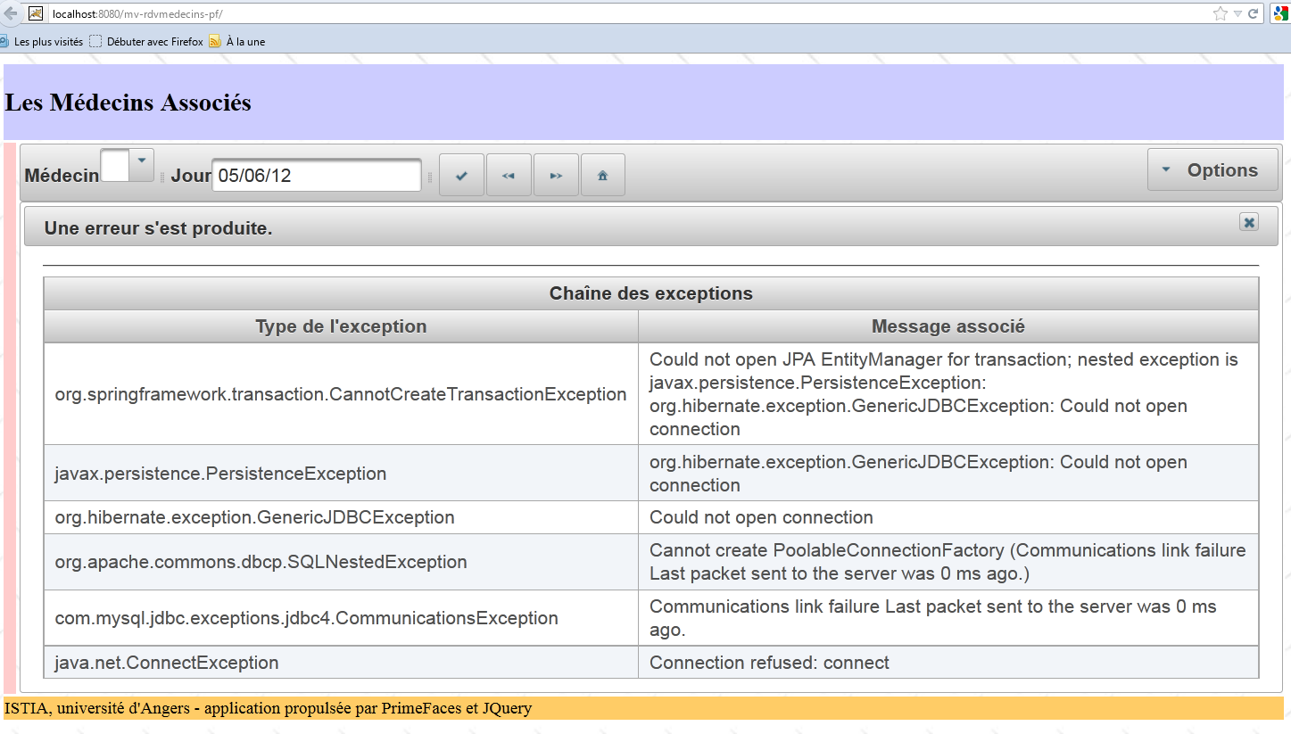Go to previous day with double-left arrow
This screenshot has width=1291, height=734.
pyautogui.click(x=509, y=175)
